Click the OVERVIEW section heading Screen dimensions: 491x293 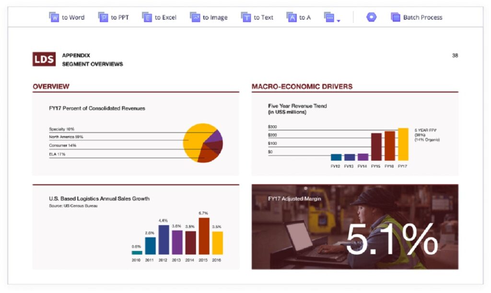(51, 87)
